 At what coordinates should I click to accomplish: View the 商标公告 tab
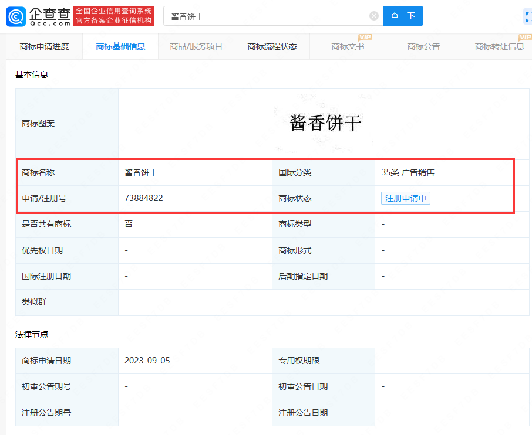pos(423,46)
